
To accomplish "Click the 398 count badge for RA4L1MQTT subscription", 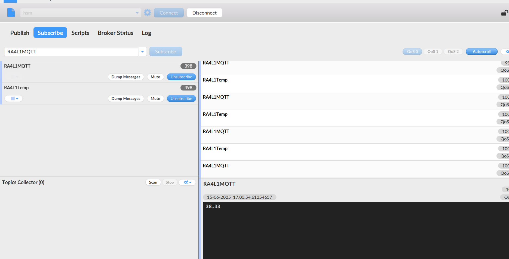I will tap(188, 66).
